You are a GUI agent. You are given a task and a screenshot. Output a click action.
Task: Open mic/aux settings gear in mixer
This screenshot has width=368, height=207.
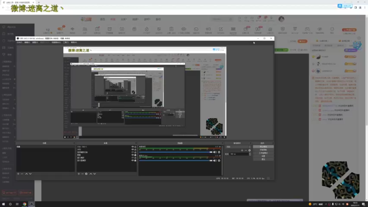coord(219,161)
